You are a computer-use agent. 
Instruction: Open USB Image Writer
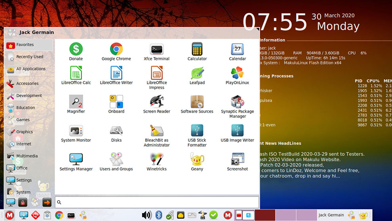[237, 133]
